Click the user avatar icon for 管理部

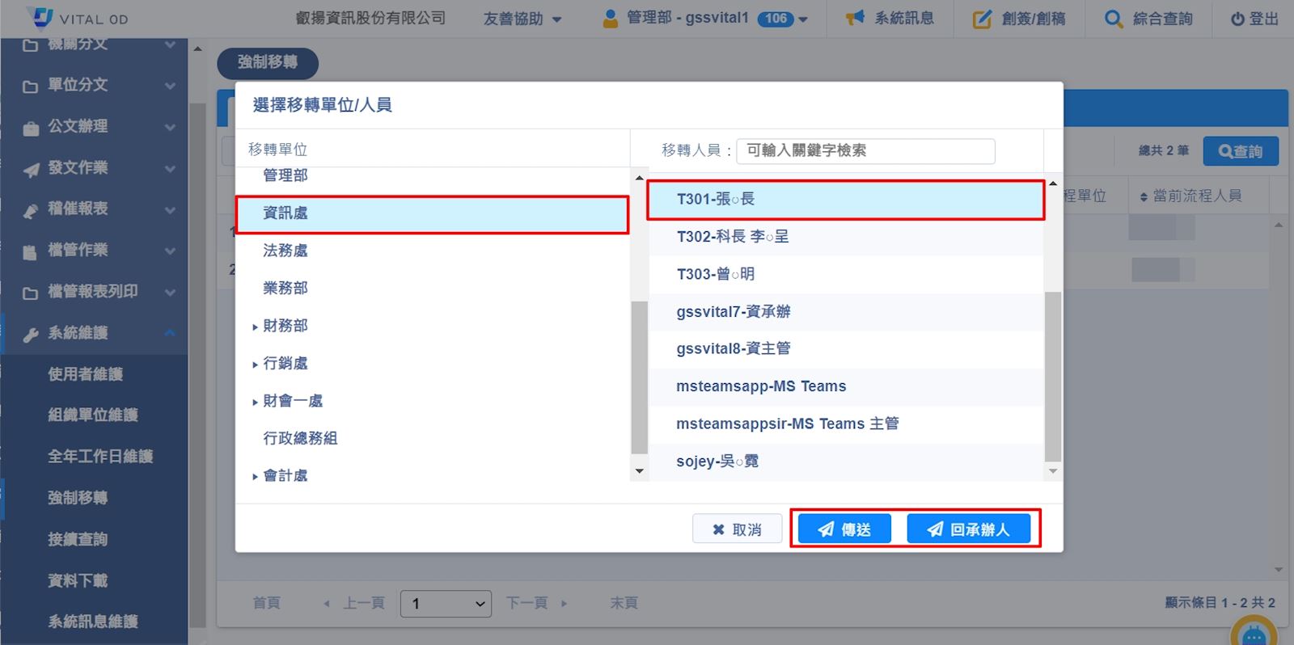611,18
